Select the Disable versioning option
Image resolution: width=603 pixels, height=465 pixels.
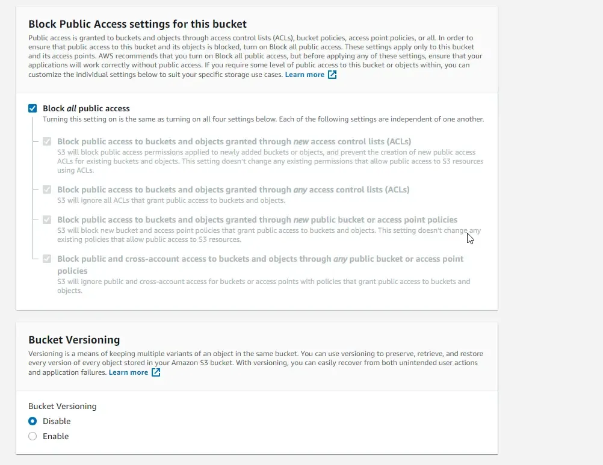point(32,421)
